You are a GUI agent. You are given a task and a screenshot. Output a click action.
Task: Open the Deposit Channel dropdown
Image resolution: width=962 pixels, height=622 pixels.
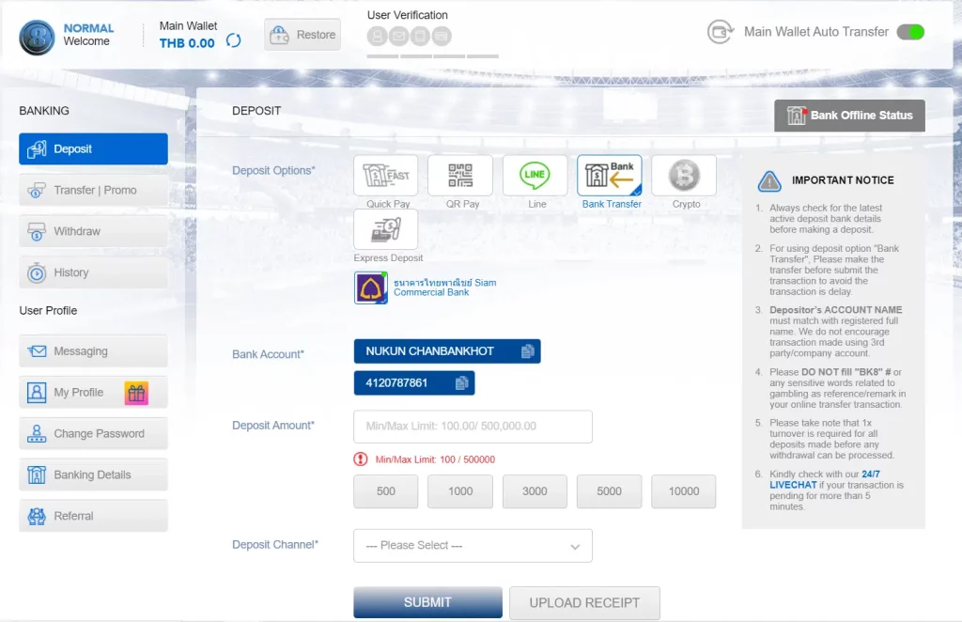(x=473, y=546)
